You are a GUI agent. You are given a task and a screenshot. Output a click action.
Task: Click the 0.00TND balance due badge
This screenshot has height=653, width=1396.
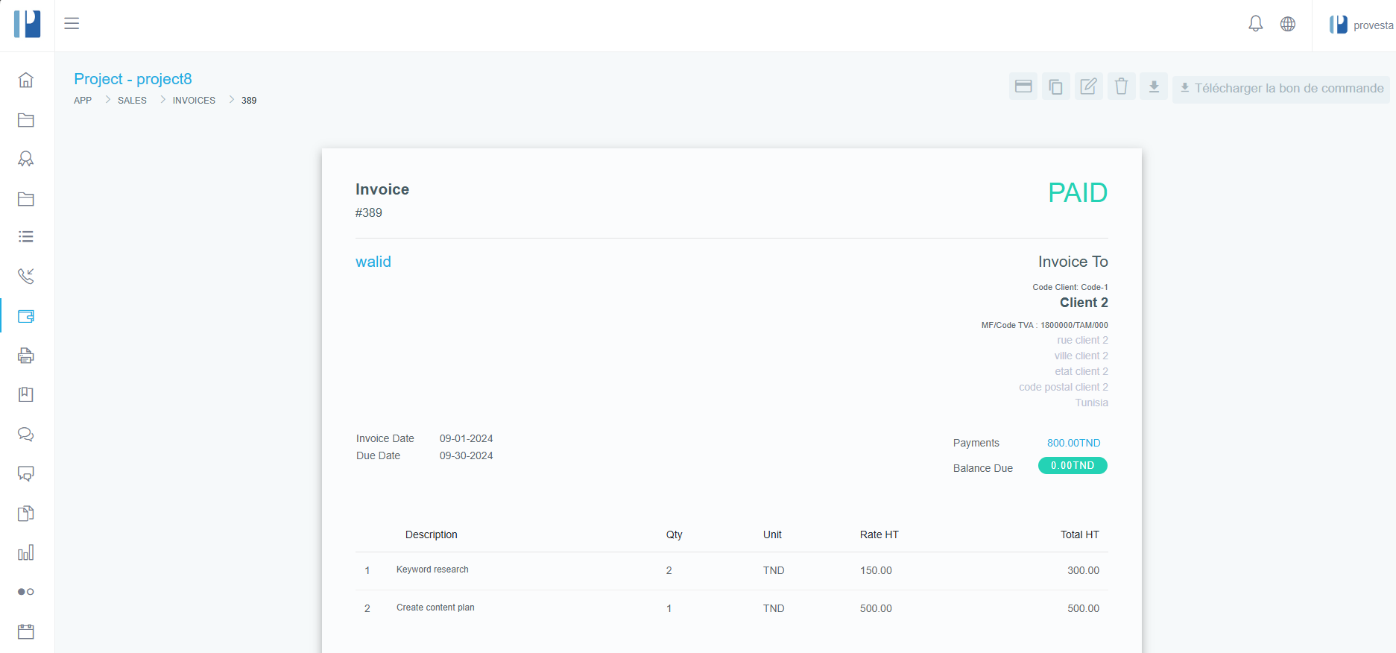[x=1073, y=466]
